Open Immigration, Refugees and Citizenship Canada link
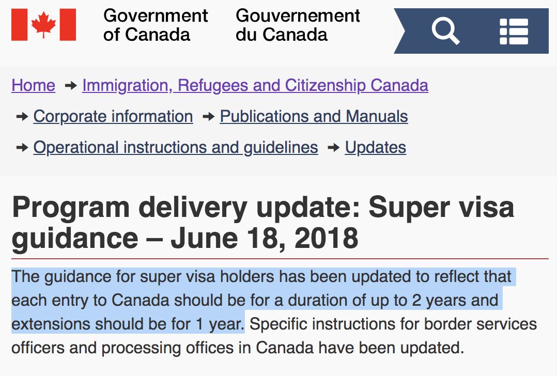This screenshot has width=557, height=376. pos(255,85)
